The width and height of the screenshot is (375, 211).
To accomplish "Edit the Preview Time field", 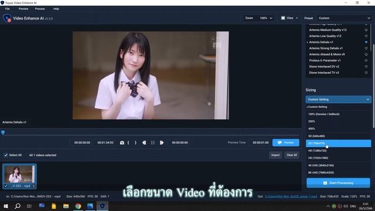I will (260, 142).
